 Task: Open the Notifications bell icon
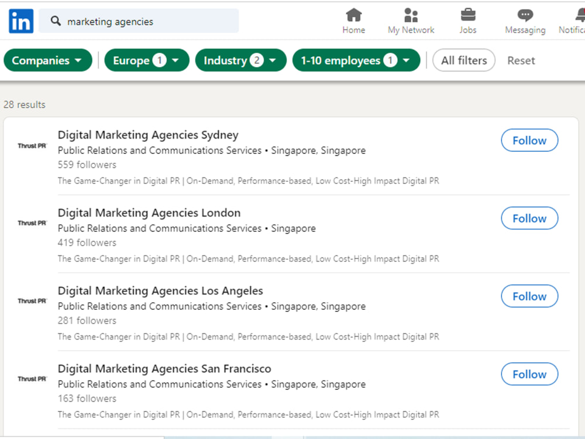pos(580,15)
